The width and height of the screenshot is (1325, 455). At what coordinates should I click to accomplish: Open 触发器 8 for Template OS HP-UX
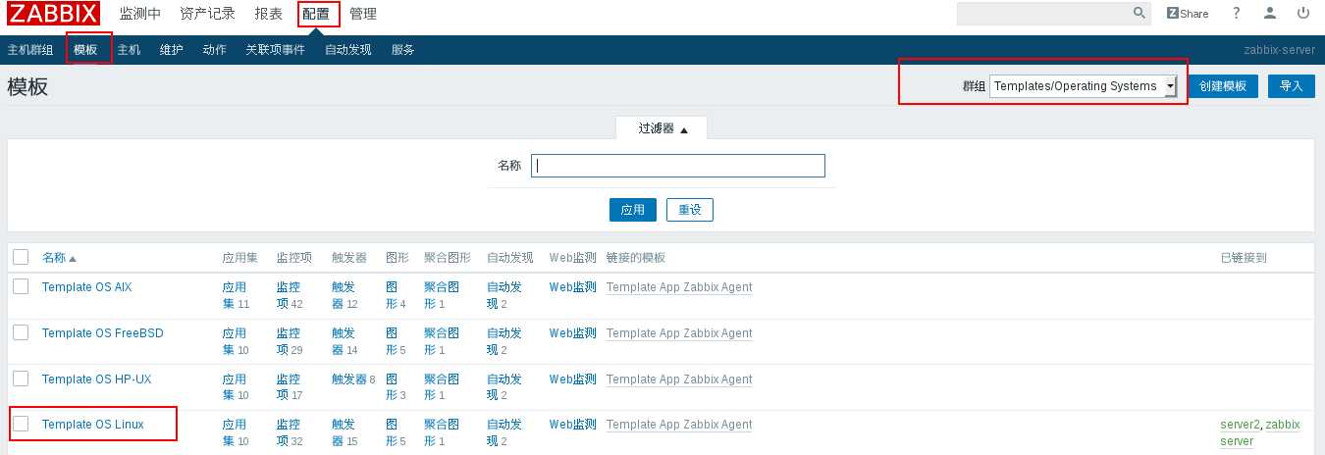tap(349, 379)
